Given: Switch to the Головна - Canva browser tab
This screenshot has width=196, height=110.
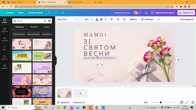Looking at the screenshot, I should tap(21, 2).
